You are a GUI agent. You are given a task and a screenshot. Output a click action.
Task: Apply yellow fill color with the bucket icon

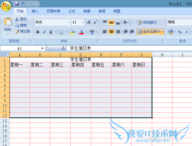pos(72,32)
